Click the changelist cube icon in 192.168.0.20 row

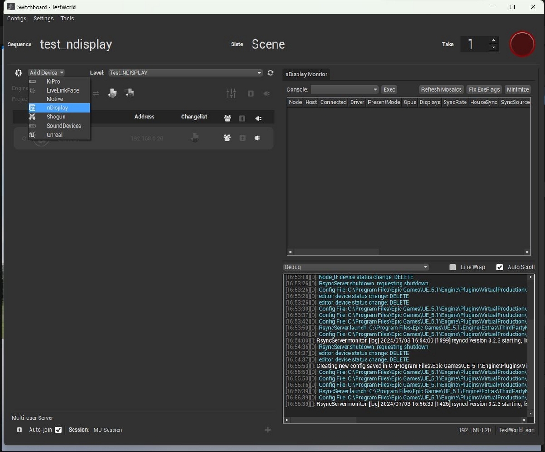pos(194,138)
